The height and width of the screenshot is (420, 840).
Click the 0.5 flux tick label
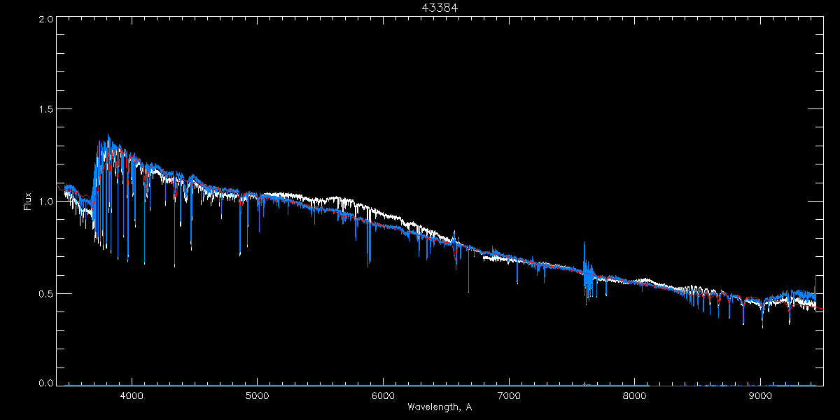pyautogui.click(x=45, y=293)
